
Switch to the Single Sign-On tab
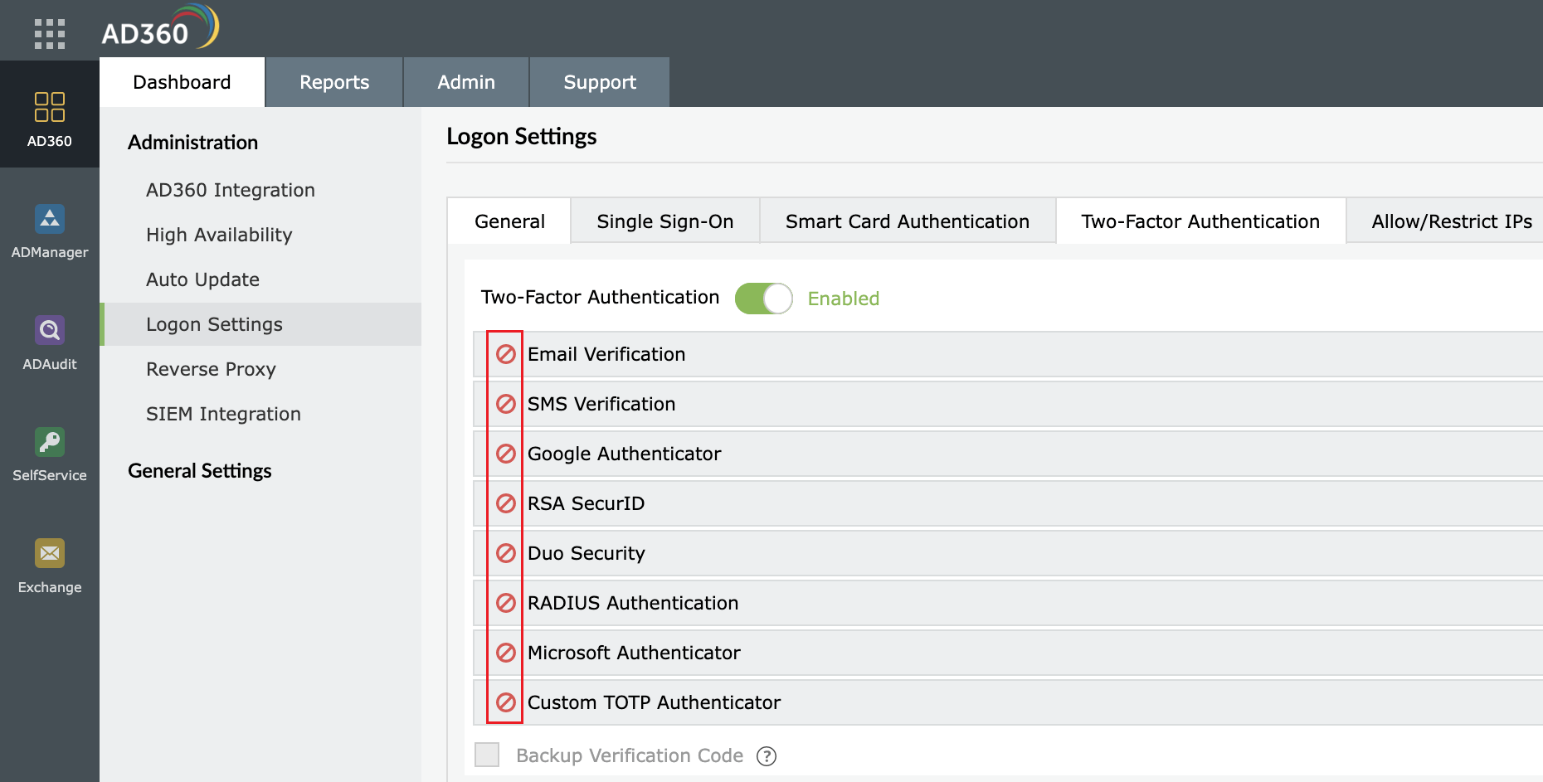[664, 221]
